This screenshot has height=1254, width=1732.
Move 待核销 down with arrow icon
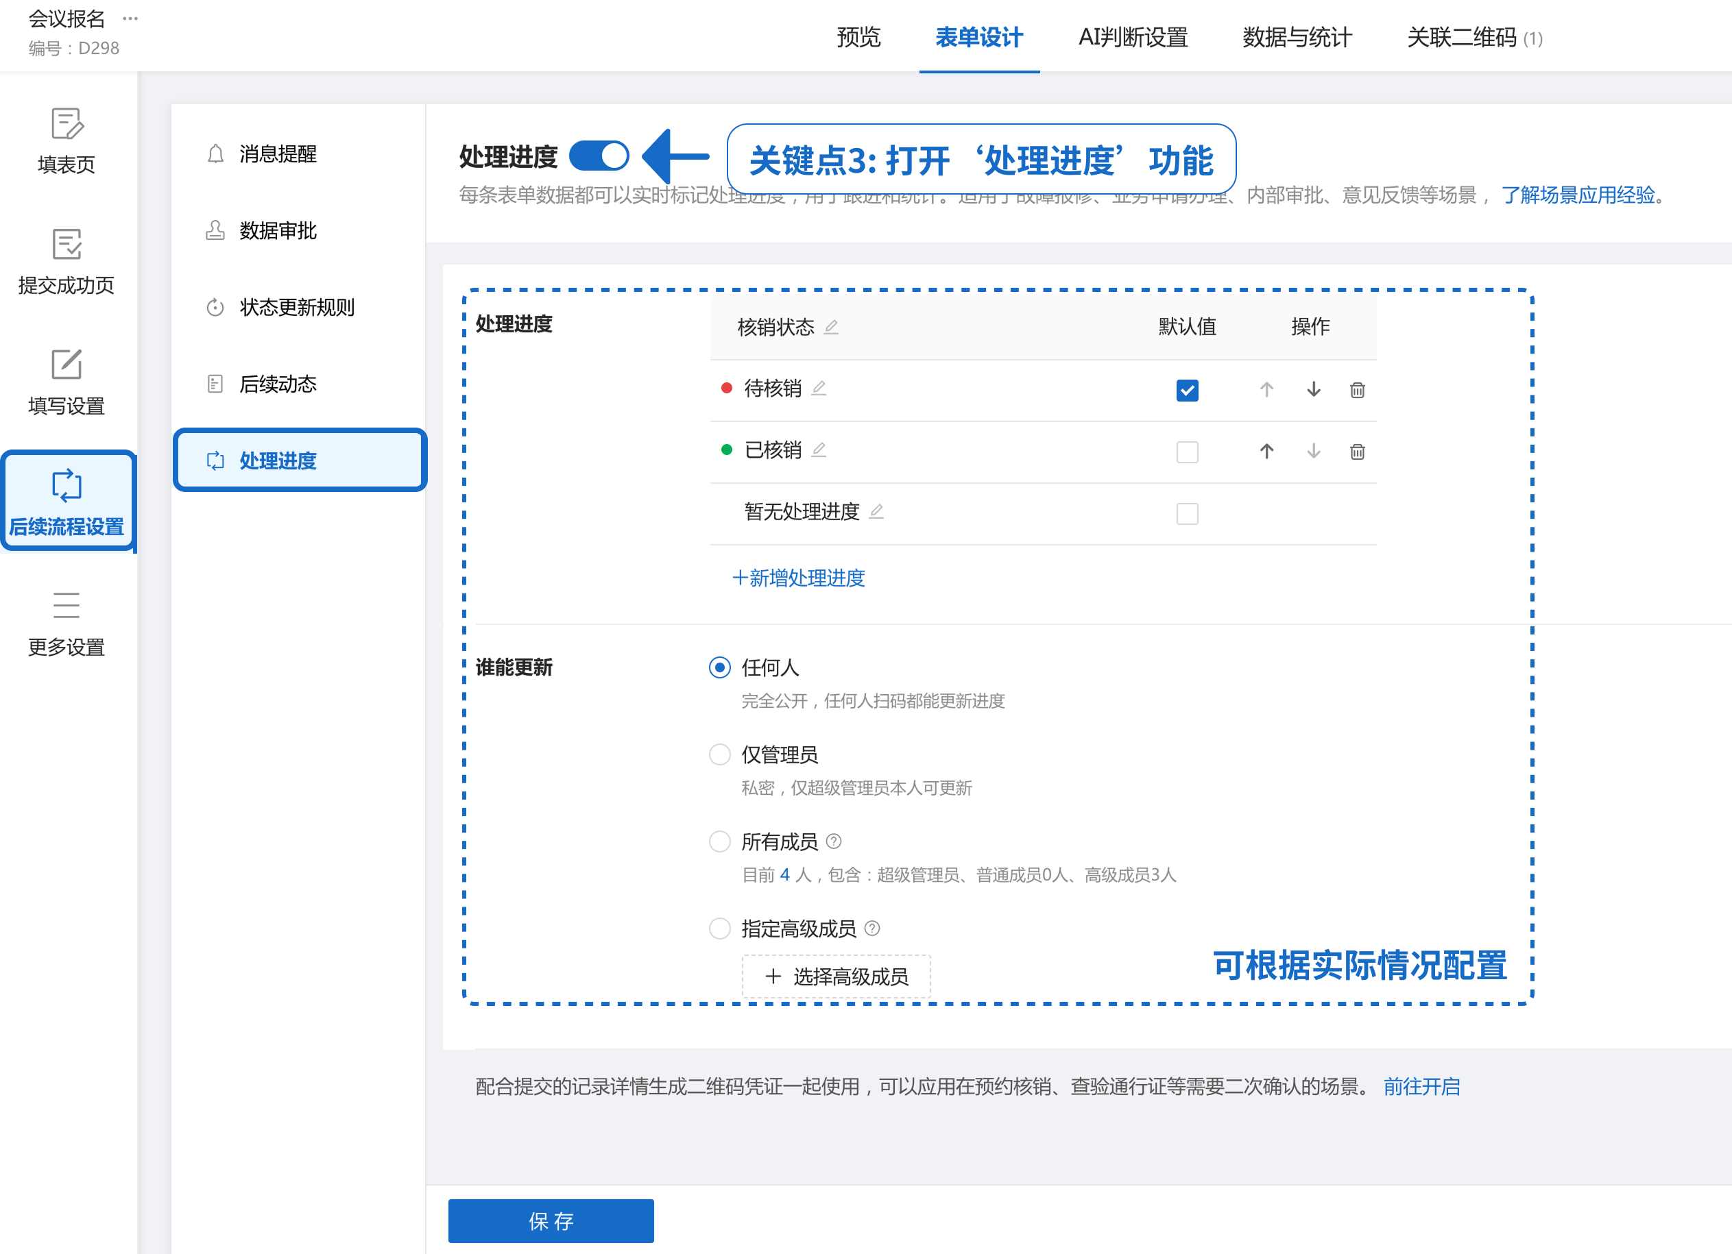tap(1314, 390)
